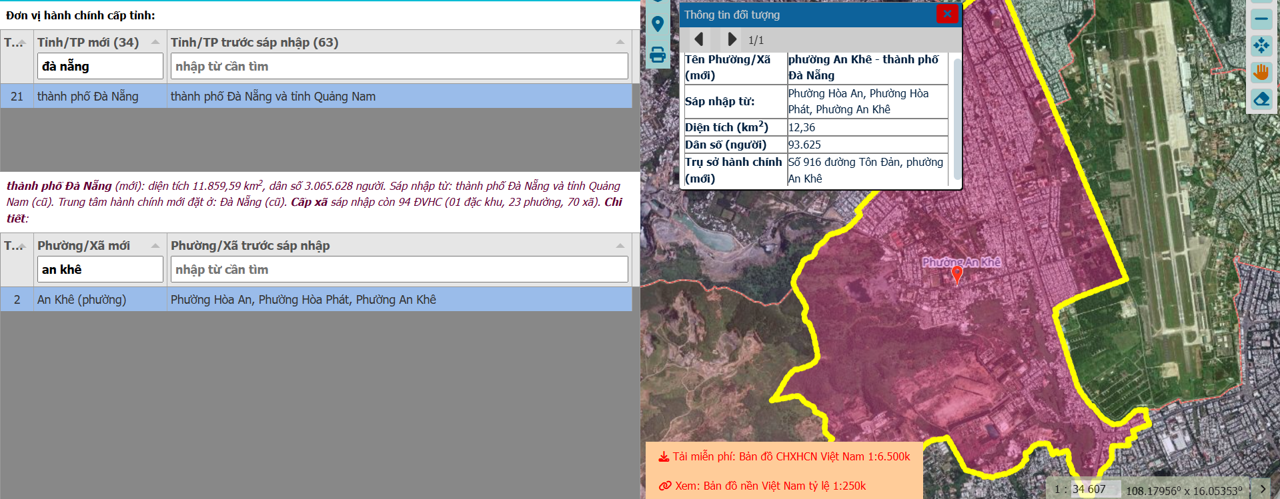Click the province filter field with 'đà nẵng'
Image resolution: width=1280 pixels, height=499 pixels.
(100, 67)
